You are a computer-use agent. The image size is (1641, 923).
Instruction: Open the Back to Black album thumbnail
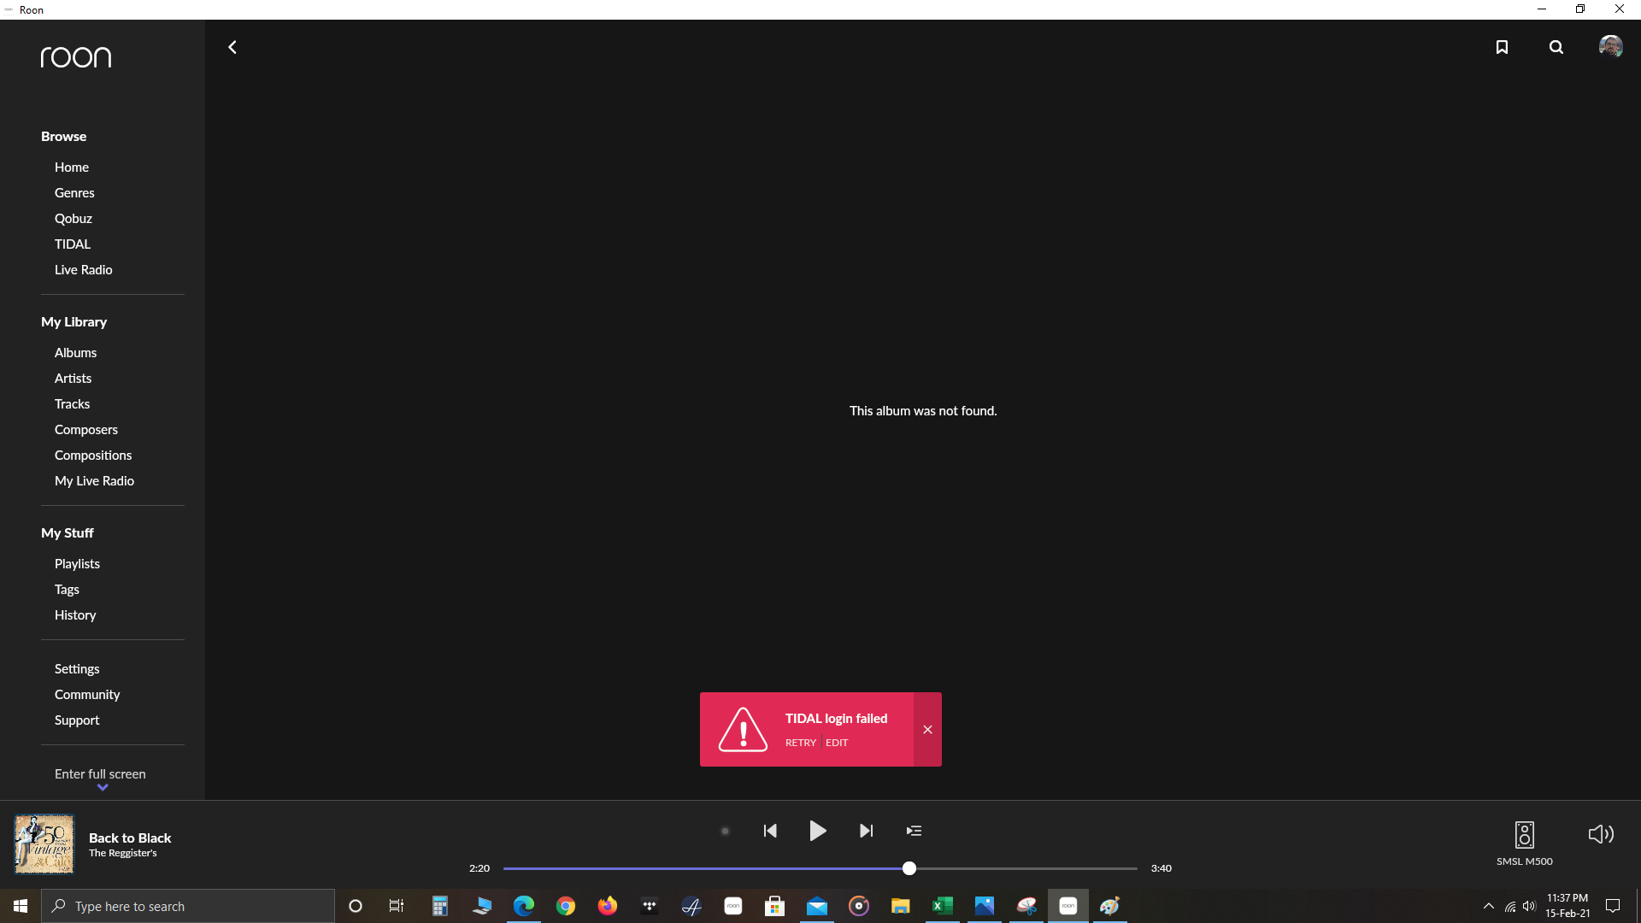pyautogui.click(x=44, y=844)
